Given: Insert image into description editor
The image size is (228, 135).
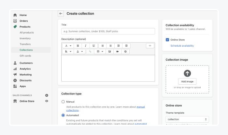Looking at the screenshot, I should (109, 52).
